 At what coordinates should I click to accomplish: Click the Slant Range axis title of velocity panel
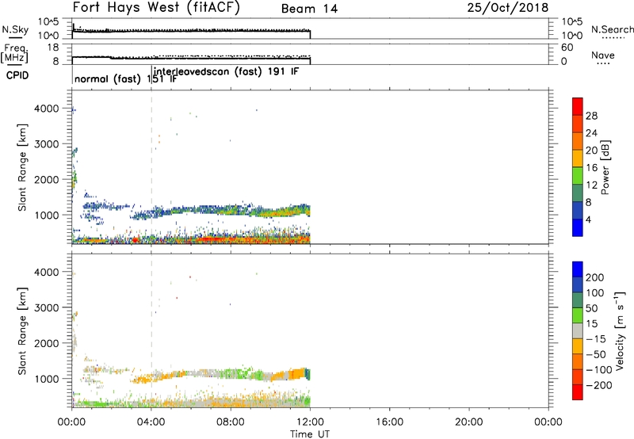point(22,331)
